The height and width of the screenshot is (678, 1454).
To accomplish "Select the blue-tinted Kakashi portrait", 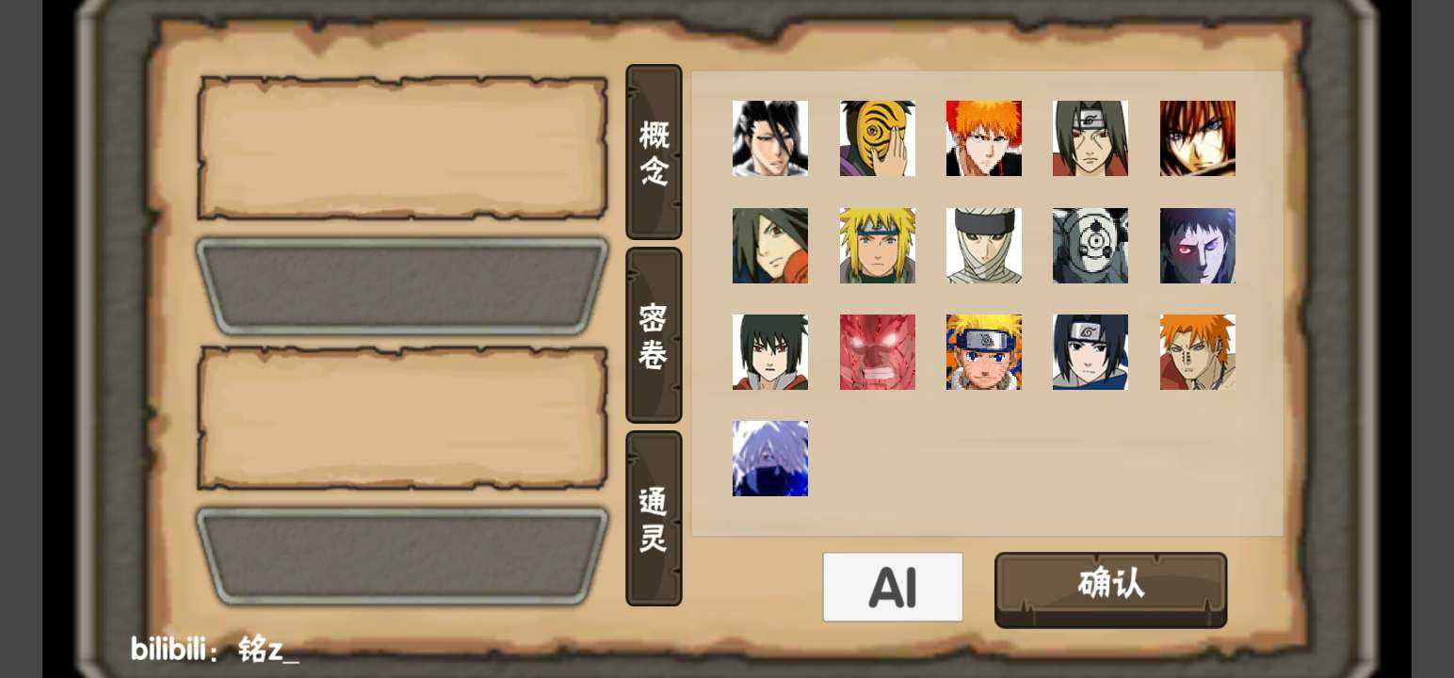I will coord(770,459).
